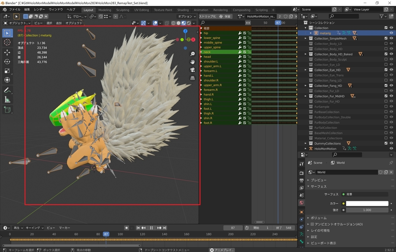This screenshot has width=396, height=252.
Task: Open the Output properties tab
Action: (301, 181)
